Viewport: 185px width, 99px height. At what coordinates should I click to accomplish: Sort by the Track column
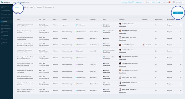pyautogui.click(x=77, y=20)
